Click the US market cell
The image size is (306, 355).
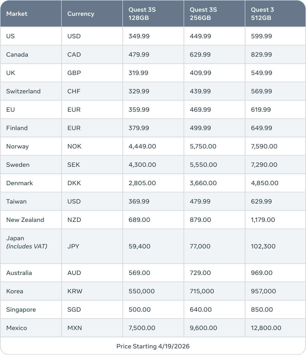(10, 36)
